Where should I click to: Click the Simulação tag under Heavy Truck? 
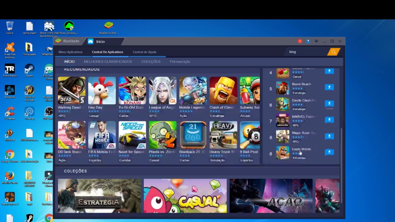coord(217,160)
